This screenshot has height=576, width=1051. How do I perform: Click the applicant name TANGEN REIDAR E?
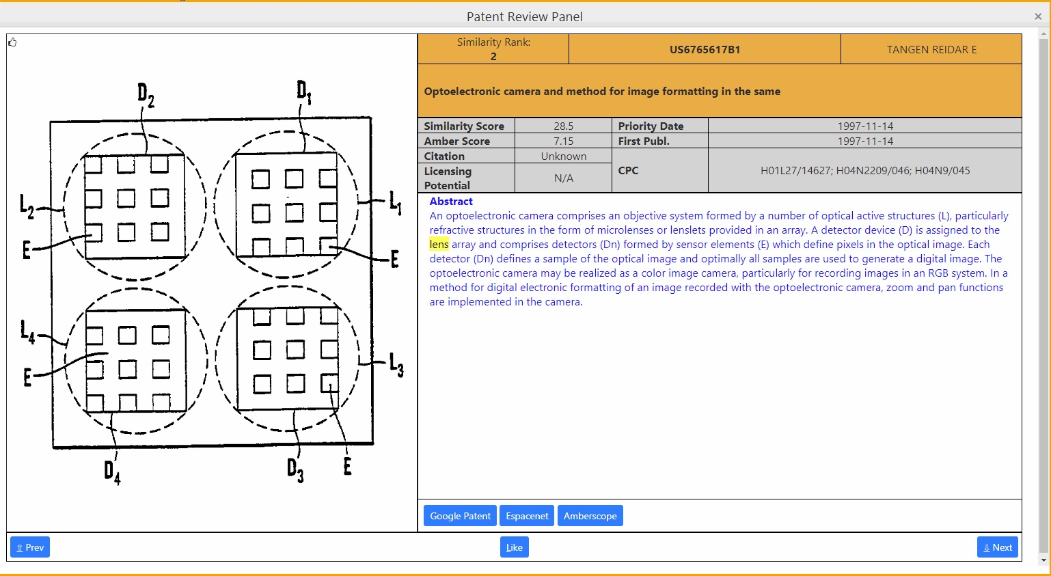tap(931, 49)
